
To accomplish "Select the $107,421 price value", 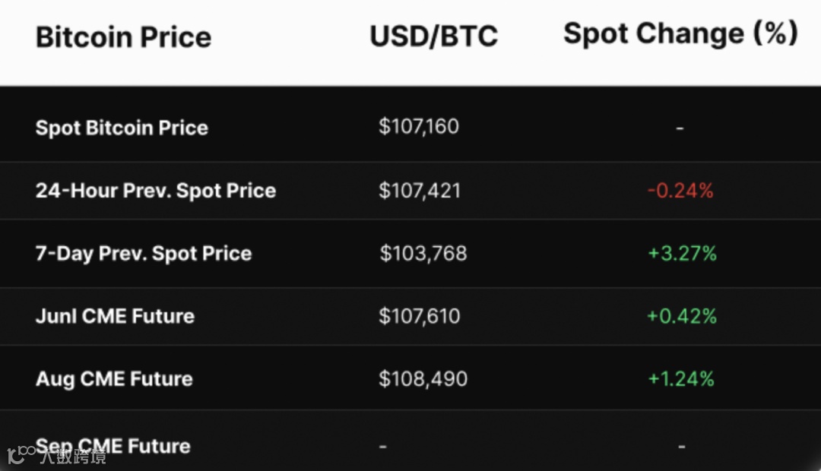I will click(420, 190).
